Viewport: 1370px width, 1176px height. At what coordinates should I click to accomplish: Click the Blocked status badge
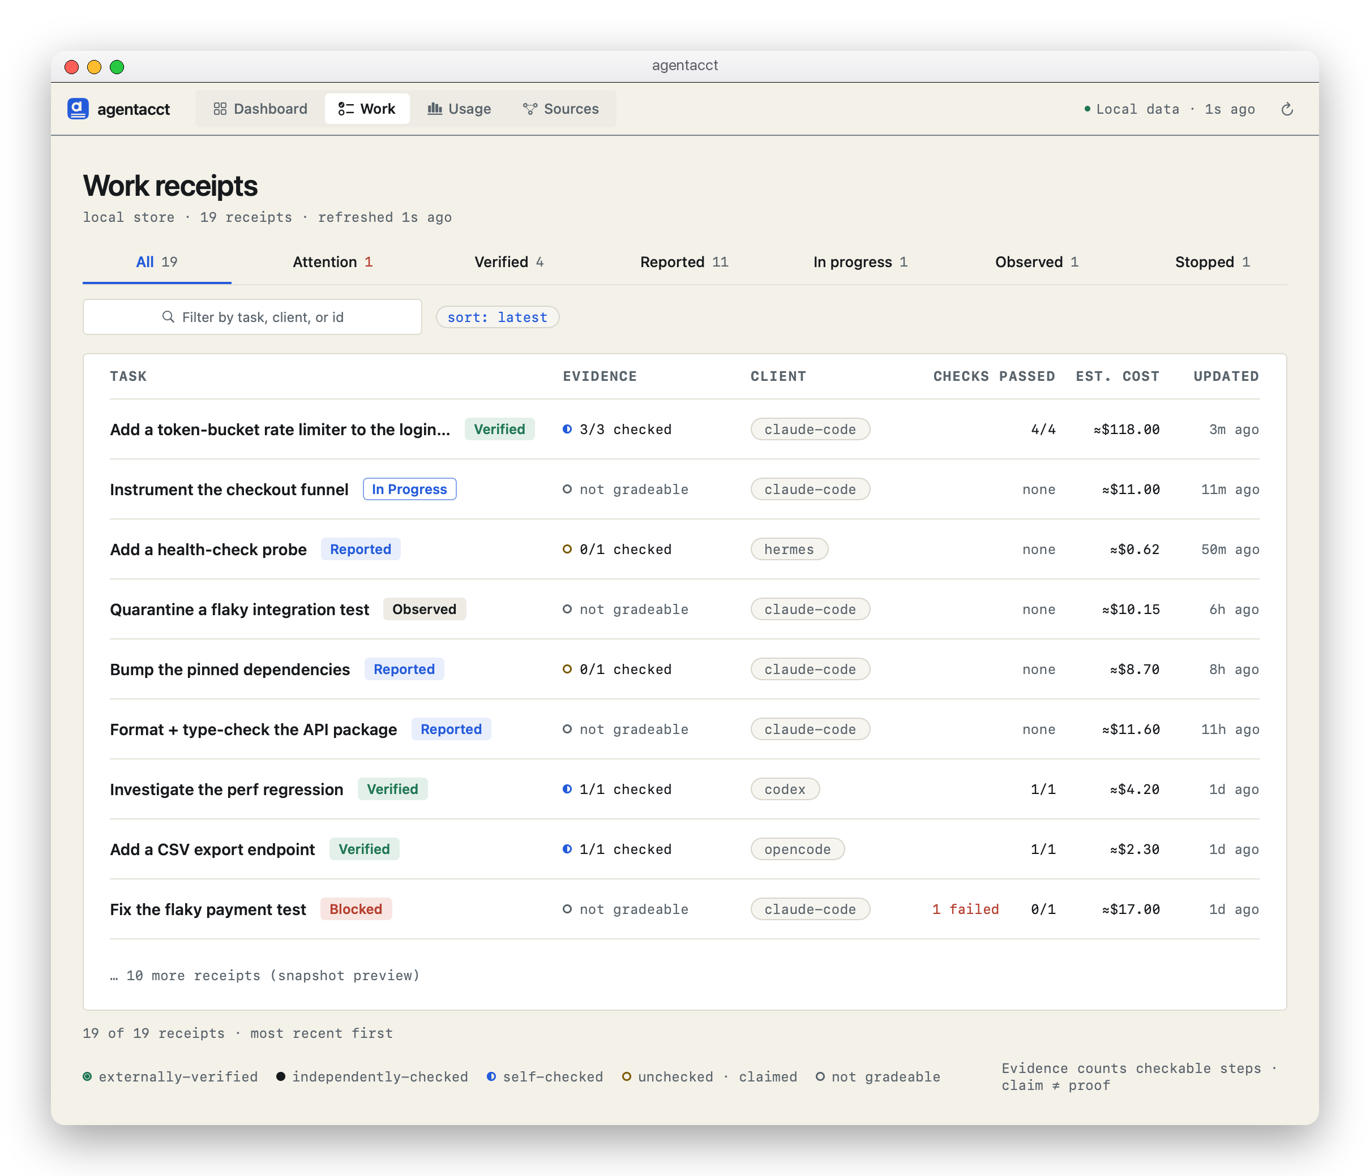point(356,909)
